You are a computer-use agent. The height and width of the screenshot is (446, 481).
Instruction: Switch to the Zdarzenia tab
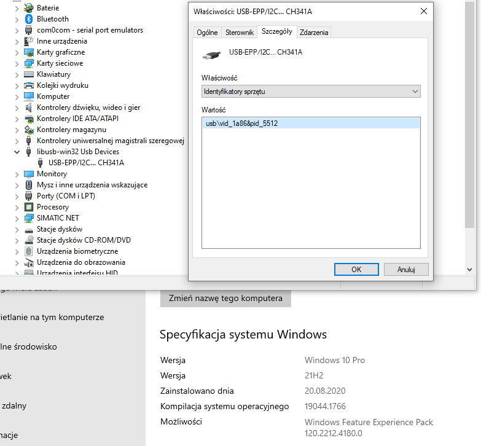(313, 33)
